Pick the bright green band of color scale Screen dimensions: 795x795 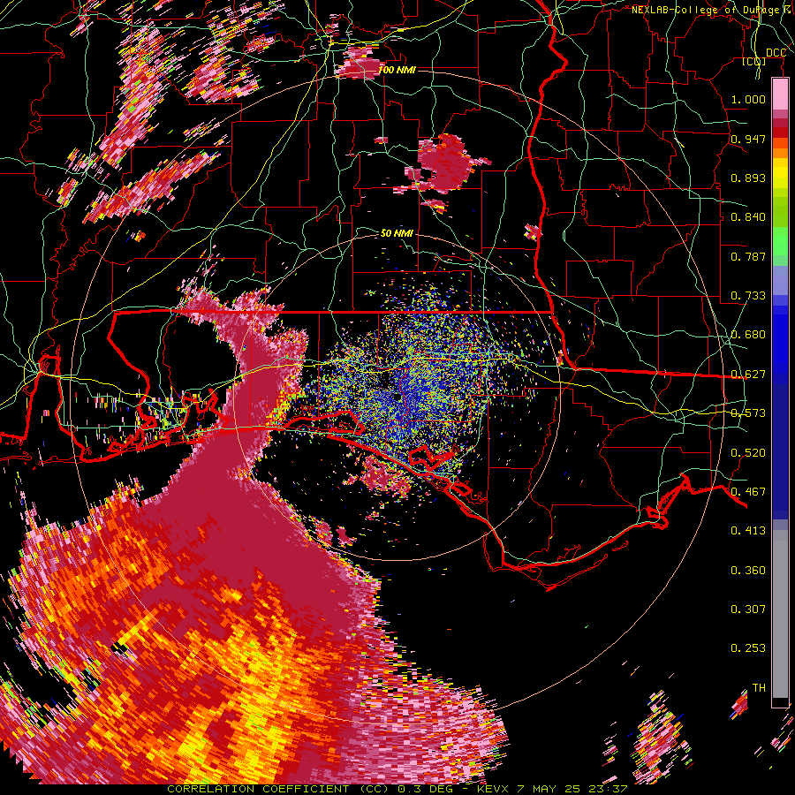click(780, 241)
